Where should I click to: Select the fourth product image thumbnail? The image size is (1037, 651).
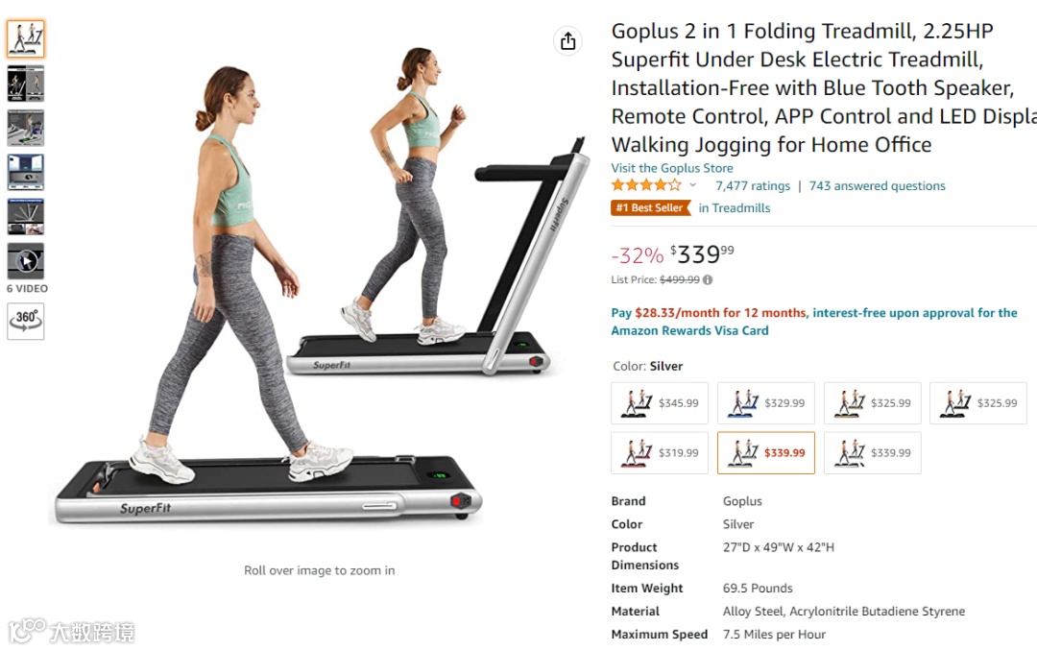(26, 172)
